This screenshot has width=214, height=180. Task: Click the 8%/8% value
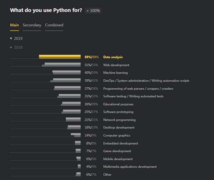(91, 143)
